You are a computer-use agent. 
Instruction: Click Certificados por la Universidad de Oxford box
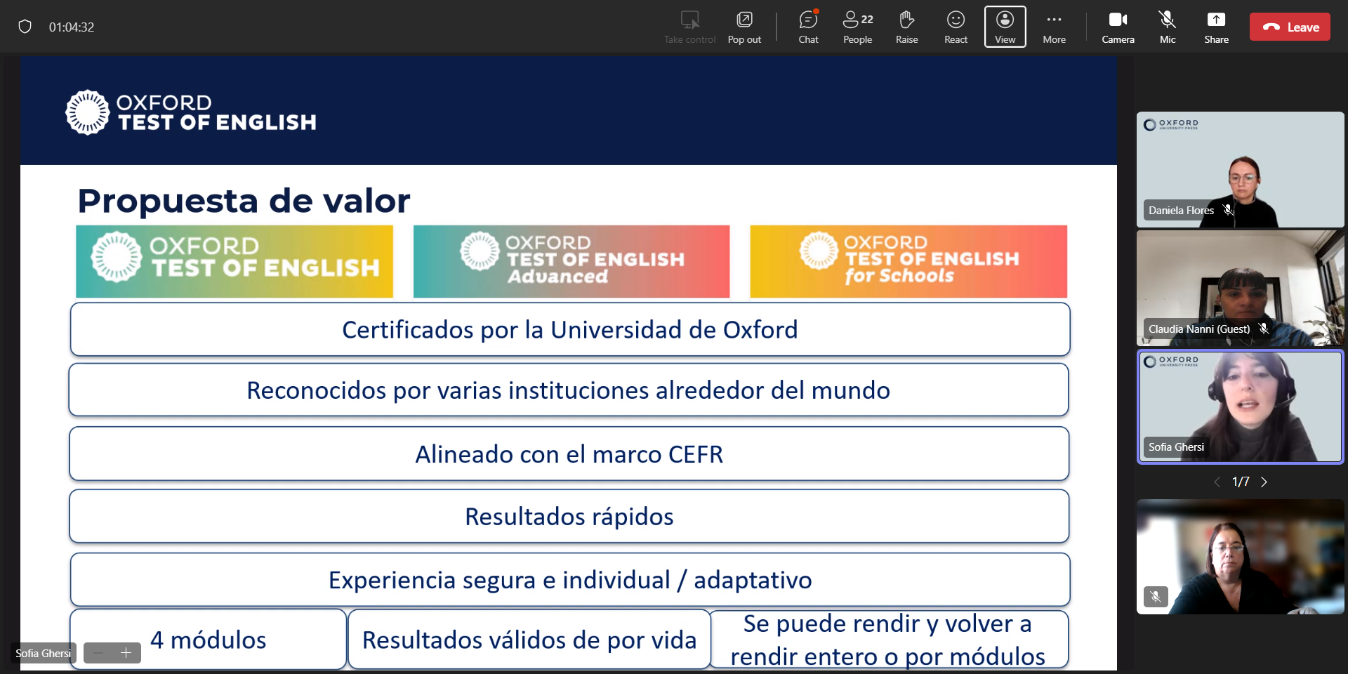point(570,329)
